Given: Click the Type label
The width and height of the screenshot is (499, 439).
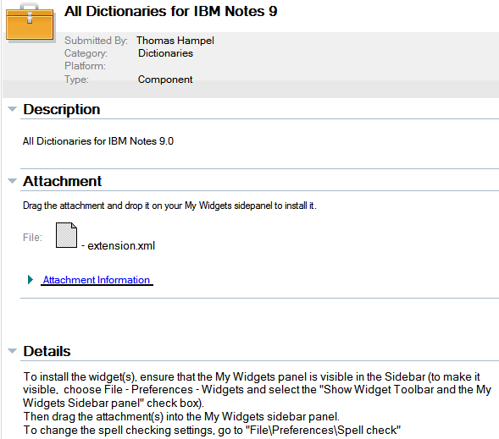Looking at the screenshot, I should (x=76, y=80).
